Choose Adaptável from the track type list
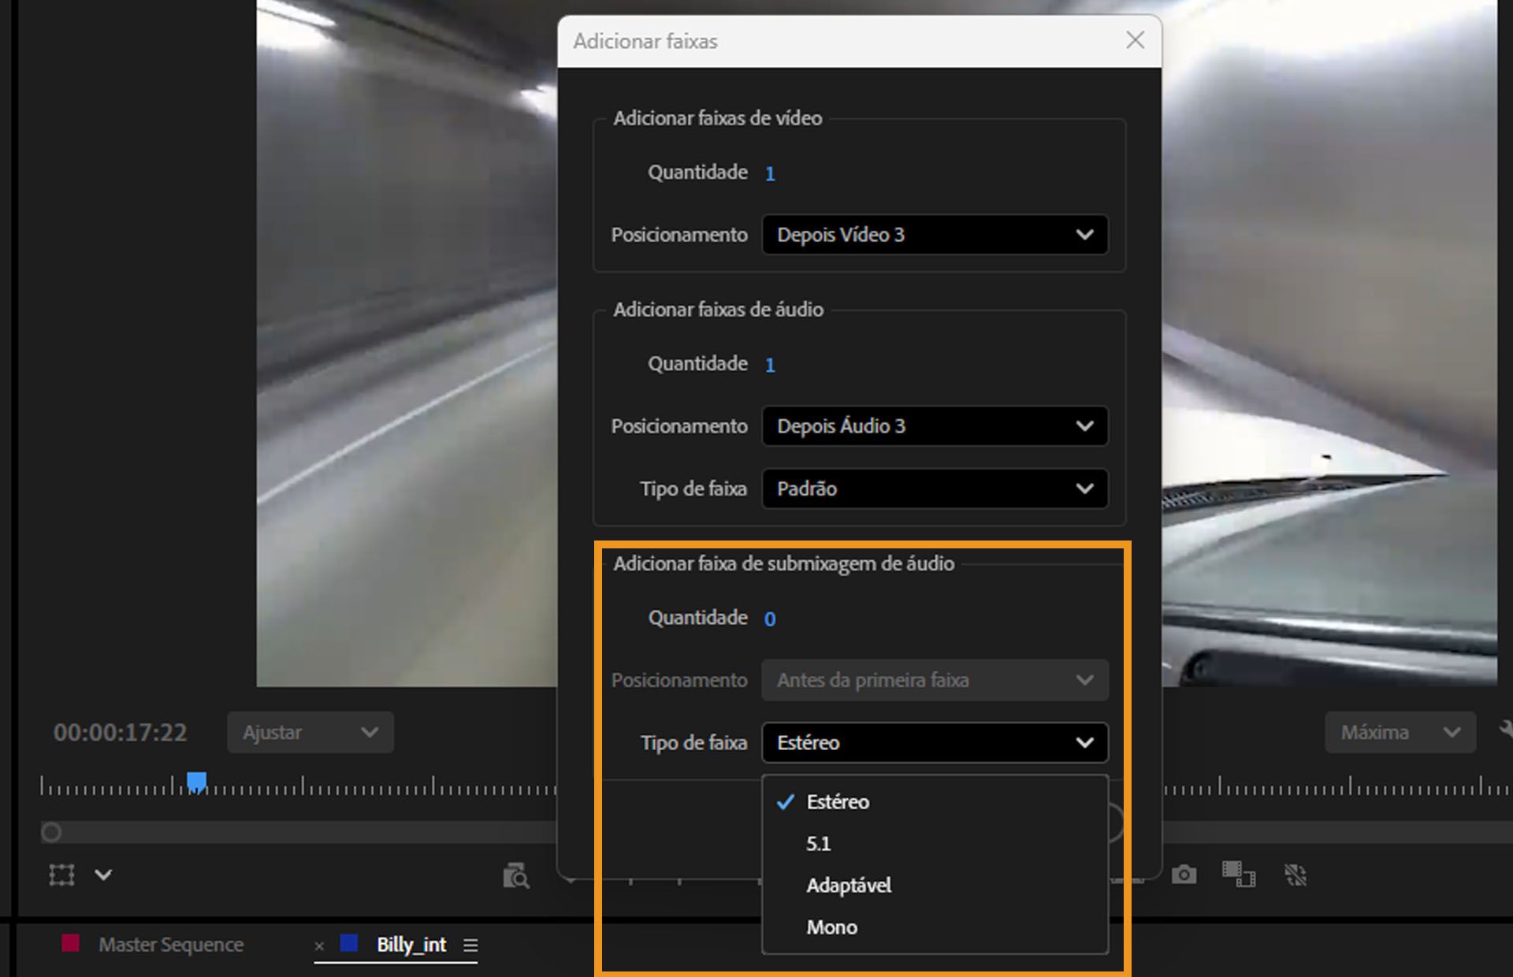 (848, 885)
